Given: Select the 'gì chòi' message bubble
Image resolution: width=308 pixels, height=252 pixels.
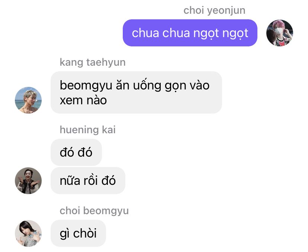Looking at the screenshot, I should click(x=78, y=233).
